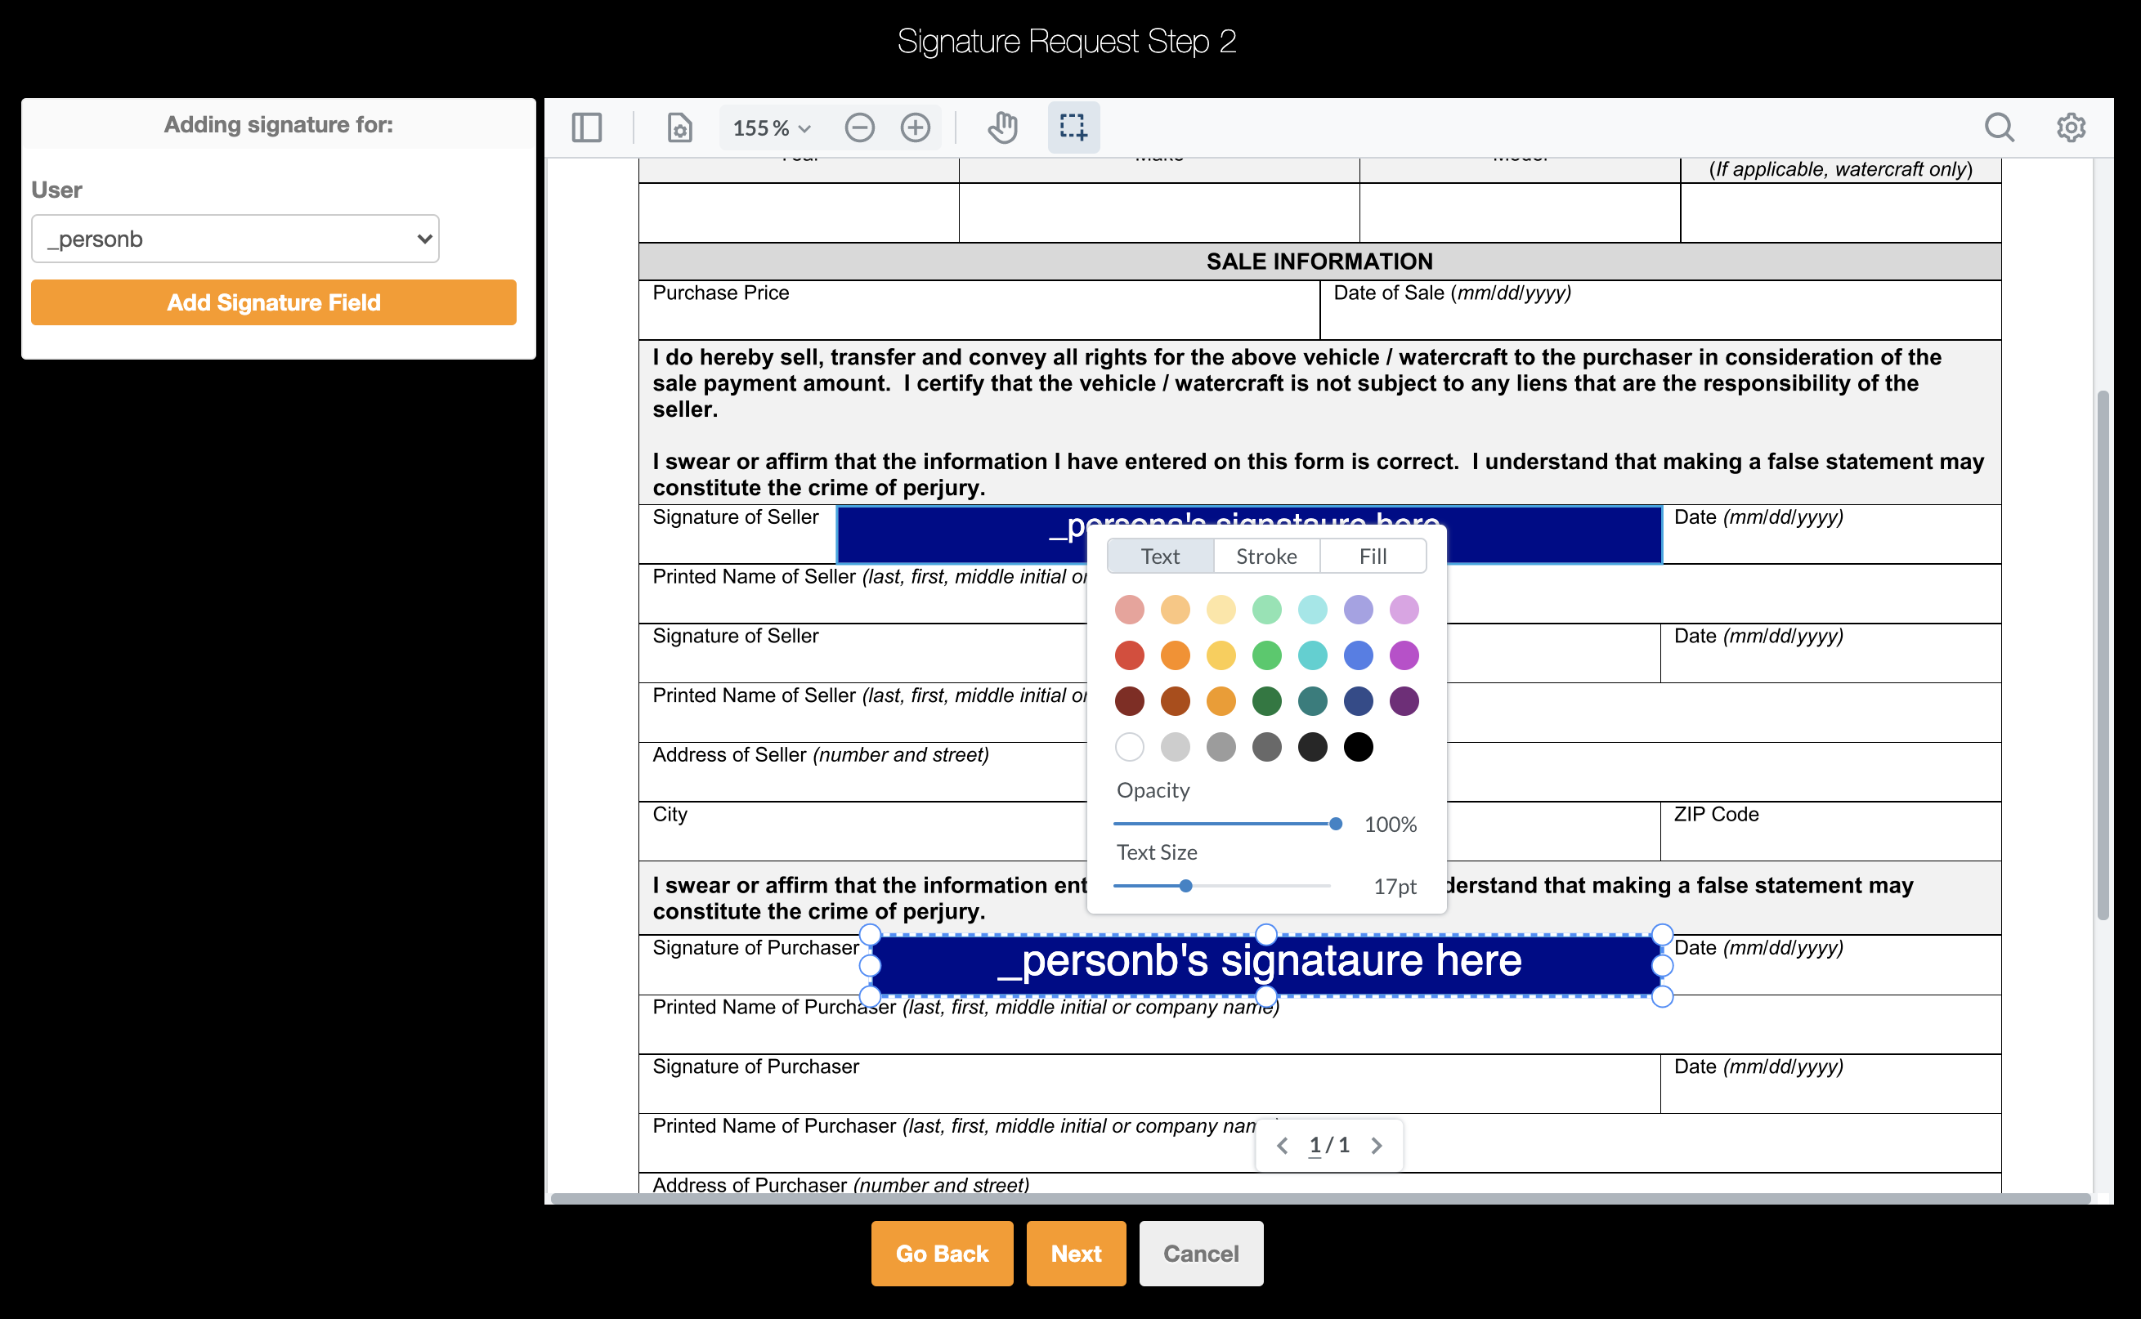Click the bottom-right resize handle of personb field

1663,997
